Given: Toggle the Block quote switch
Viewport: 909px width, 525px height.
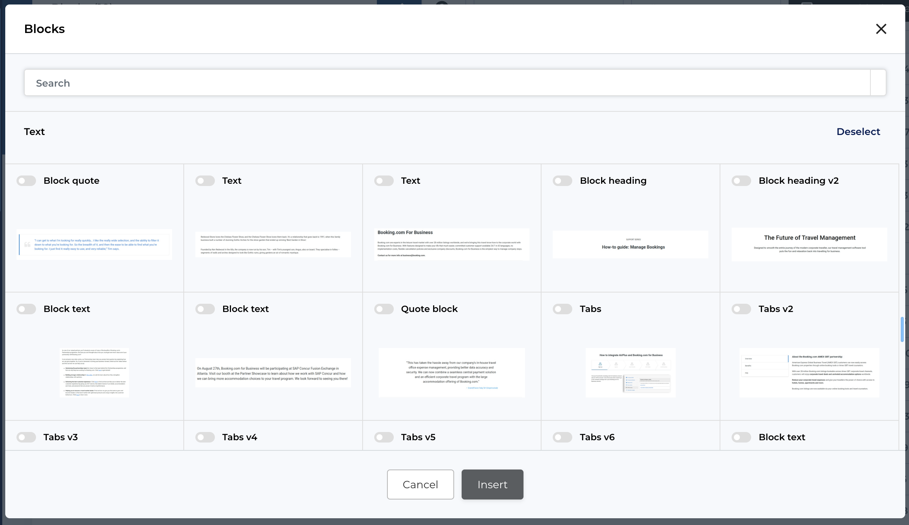Looking at the screenshot, I should [x=26, y=181].
